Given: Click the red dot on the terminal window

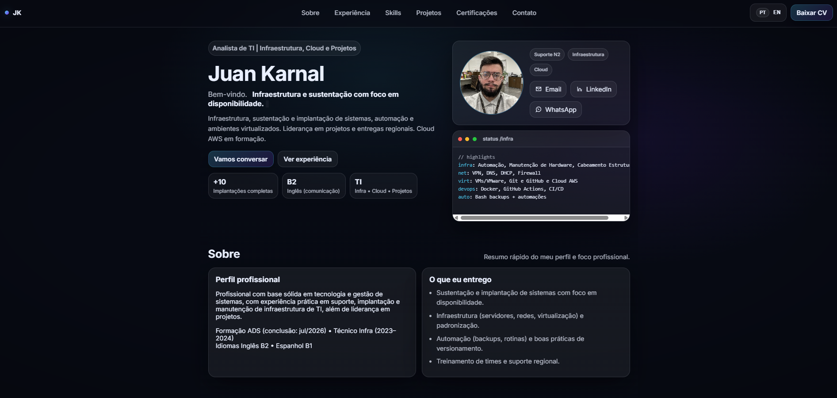Looking at the screenshot, I should (460, 138).
